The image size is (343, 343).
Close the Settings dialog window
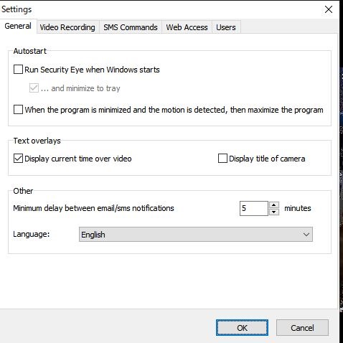tap(329, 9)
